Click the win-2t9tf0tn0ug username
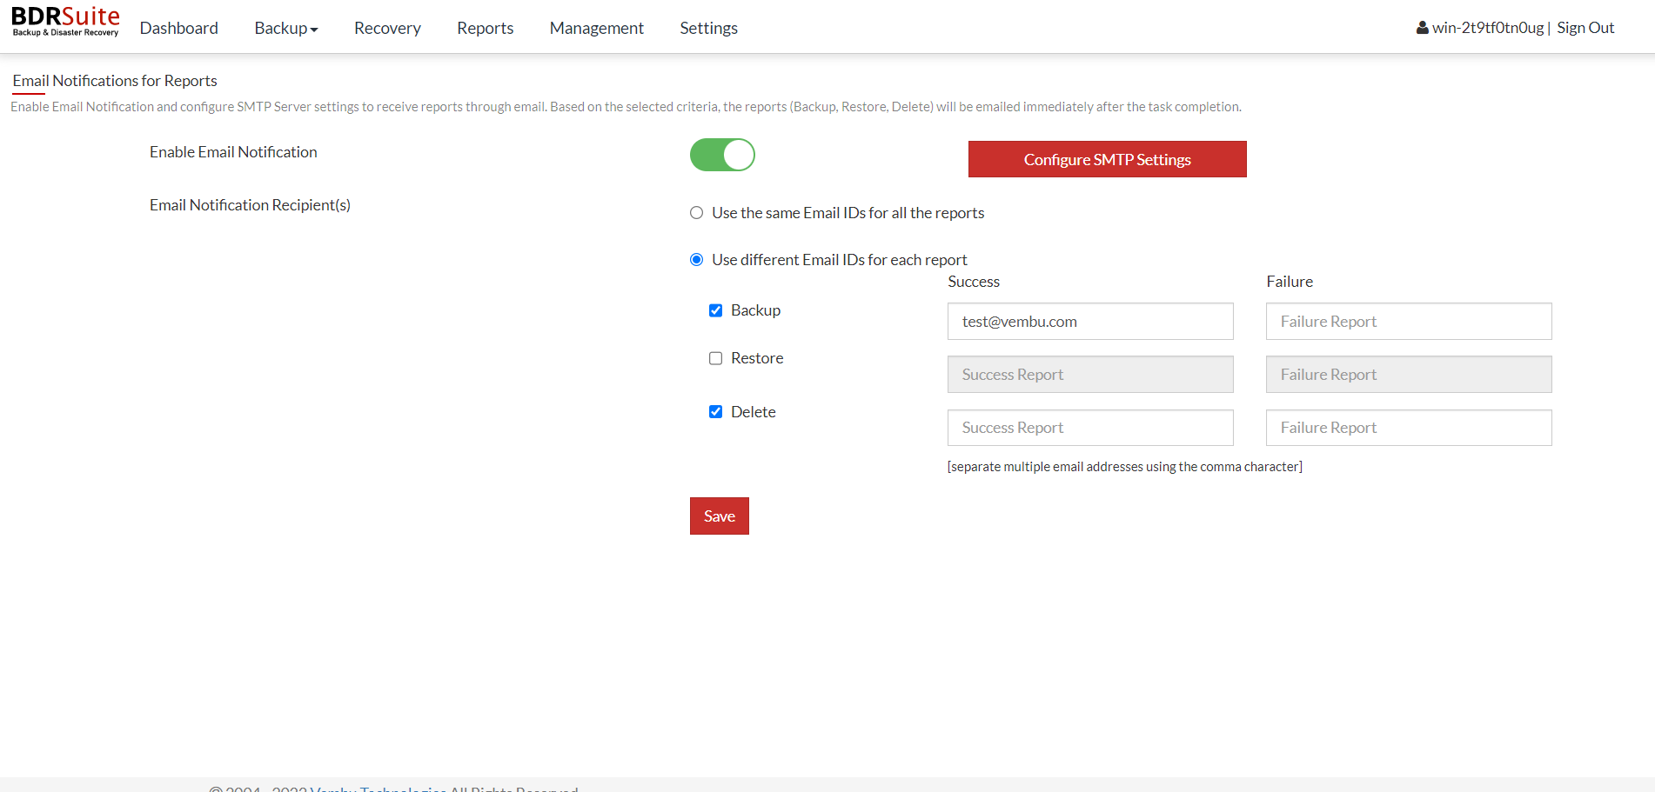The width and height of the screenshot is (1655, 792). click(x=1488, y=28)
